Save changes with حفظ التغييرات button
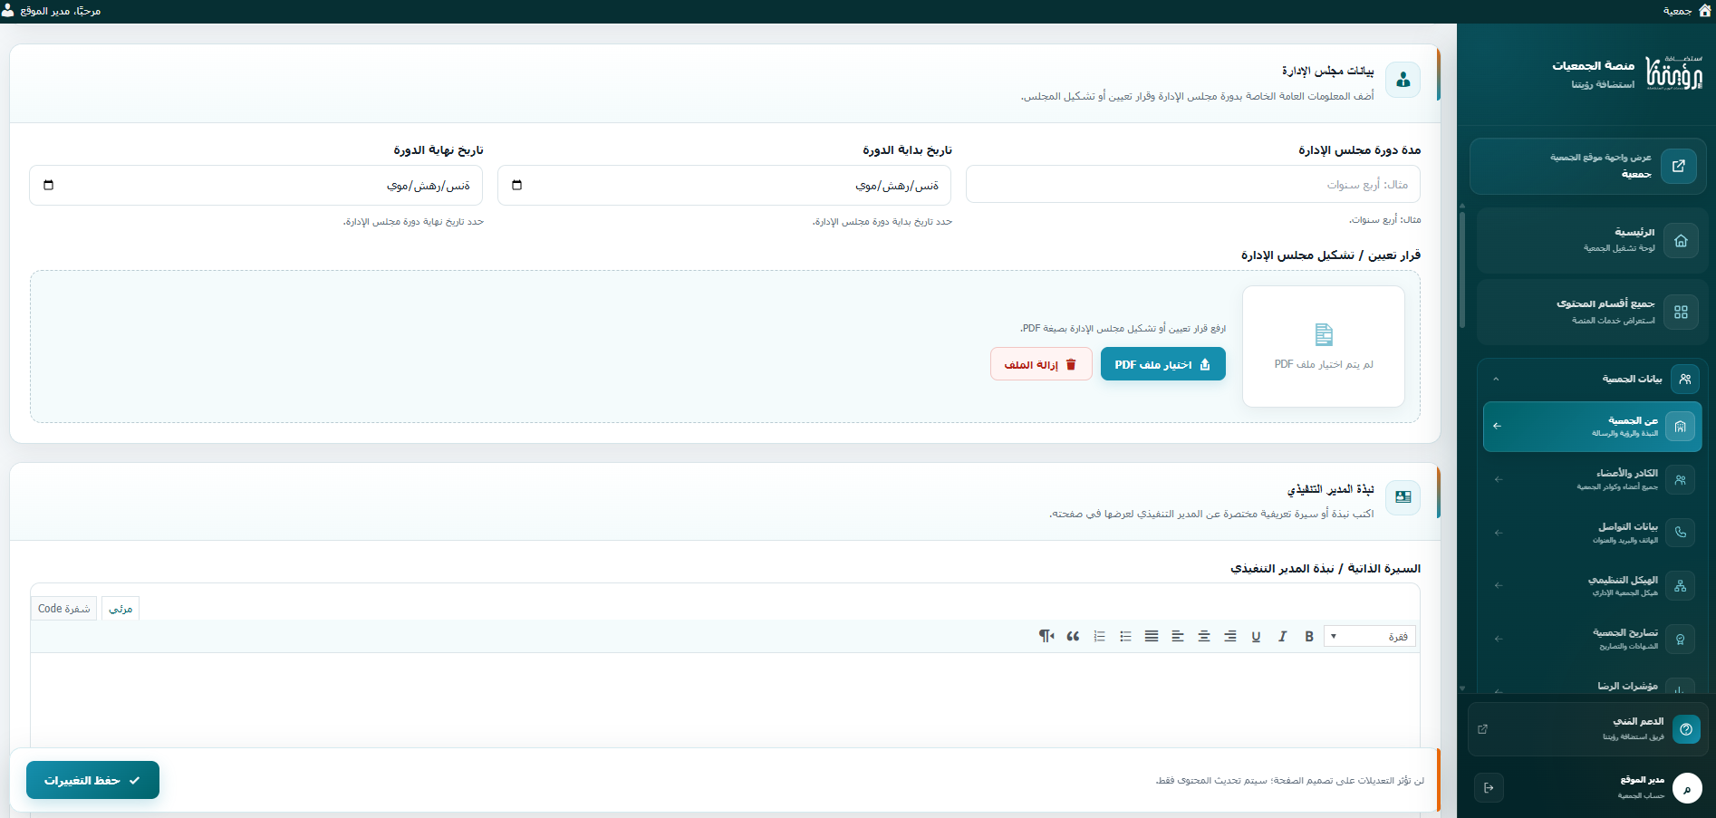This screenshot has height=818, width=1716. 92,780
